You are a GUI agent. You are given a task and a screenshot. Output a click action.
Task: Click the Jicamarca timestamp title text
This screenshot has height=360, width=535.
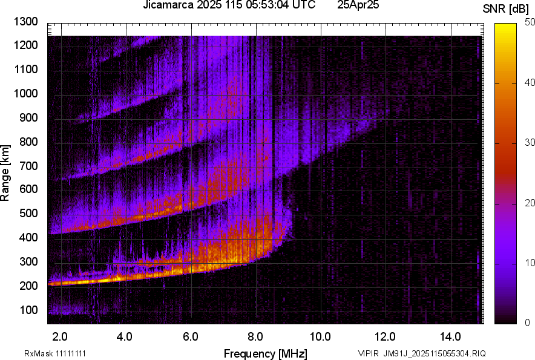pyautogui.click(x=229, y=5)
